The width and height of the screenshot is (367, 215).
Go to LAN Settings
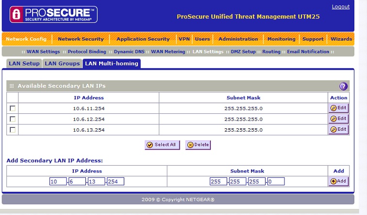point(208,52)
